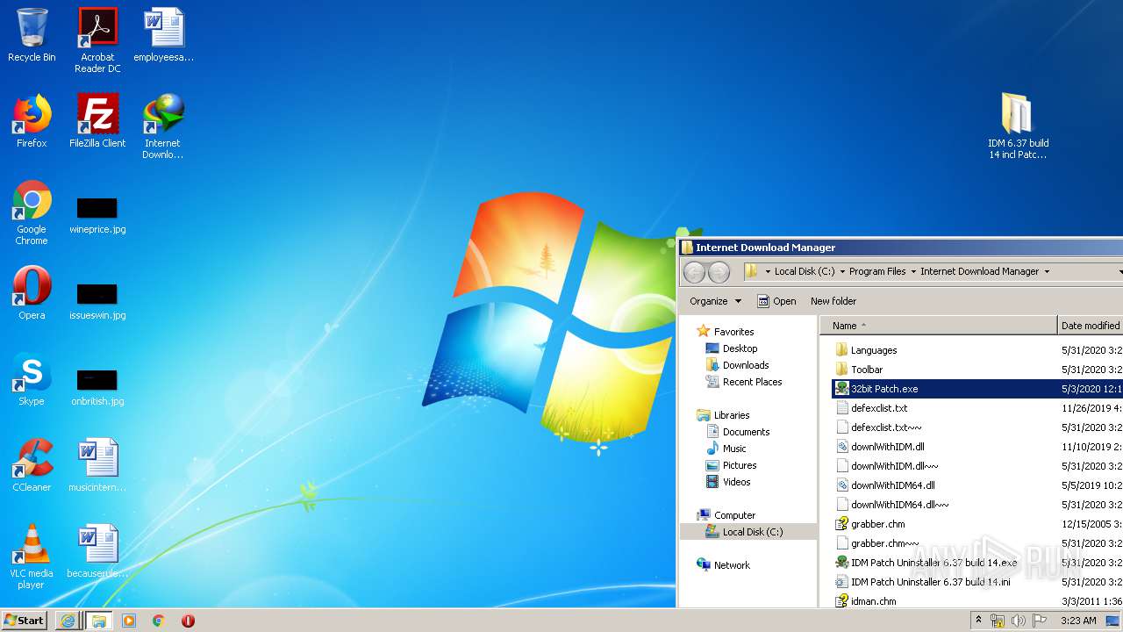Launch Windows Media Player from taskbar

pyautogui.click(x=129, y=621)
